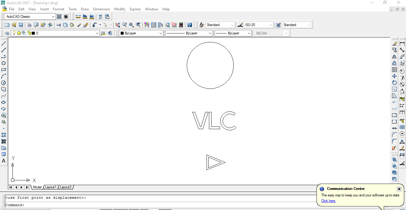Open the linetype ByLayer dropdown
The width and height of the screenshot is (406, 210).
(210, 33)
